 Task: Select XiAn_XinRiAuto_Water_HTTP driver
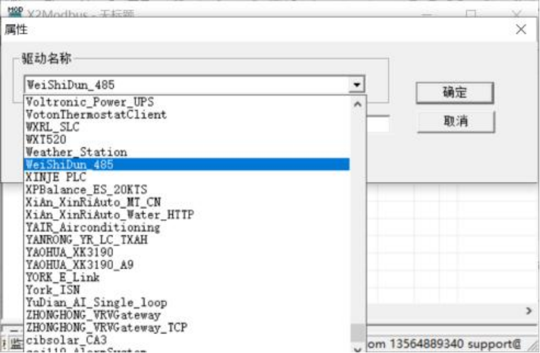tap(187, 215)
